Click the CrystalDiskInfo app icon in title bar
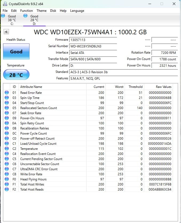 pyautogui.click(x=5, y=4)
